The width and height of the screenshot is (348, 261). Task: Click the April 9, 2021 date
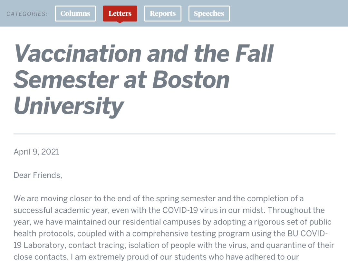click(x=37, y=152)
